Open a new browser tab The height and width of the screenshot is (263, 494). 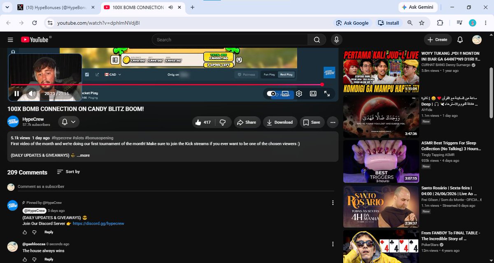click(x=192, y=7)
